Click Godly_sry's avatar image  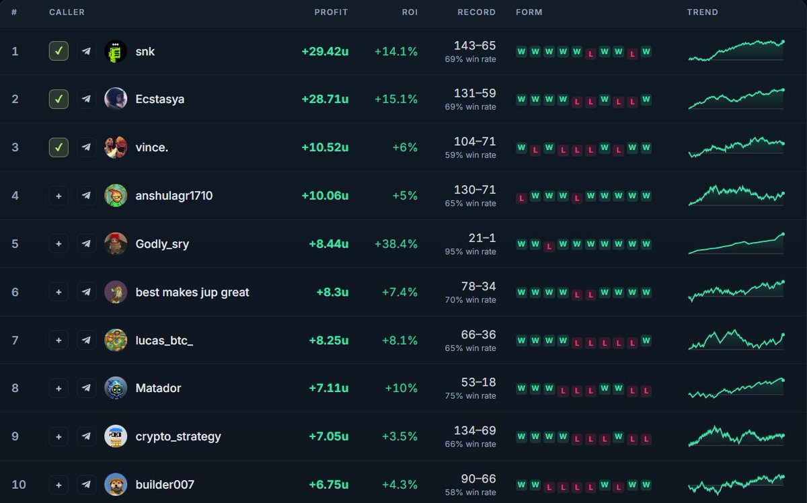click(116, 243)
